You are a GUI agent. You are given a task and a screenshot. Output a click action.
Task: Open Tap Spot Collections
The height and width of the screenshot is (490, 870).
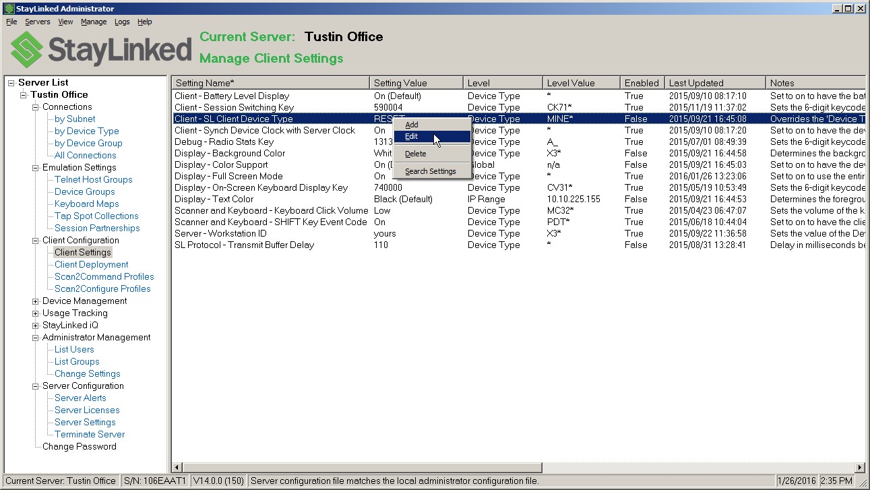pyautogui.click(x=96, y=216)
